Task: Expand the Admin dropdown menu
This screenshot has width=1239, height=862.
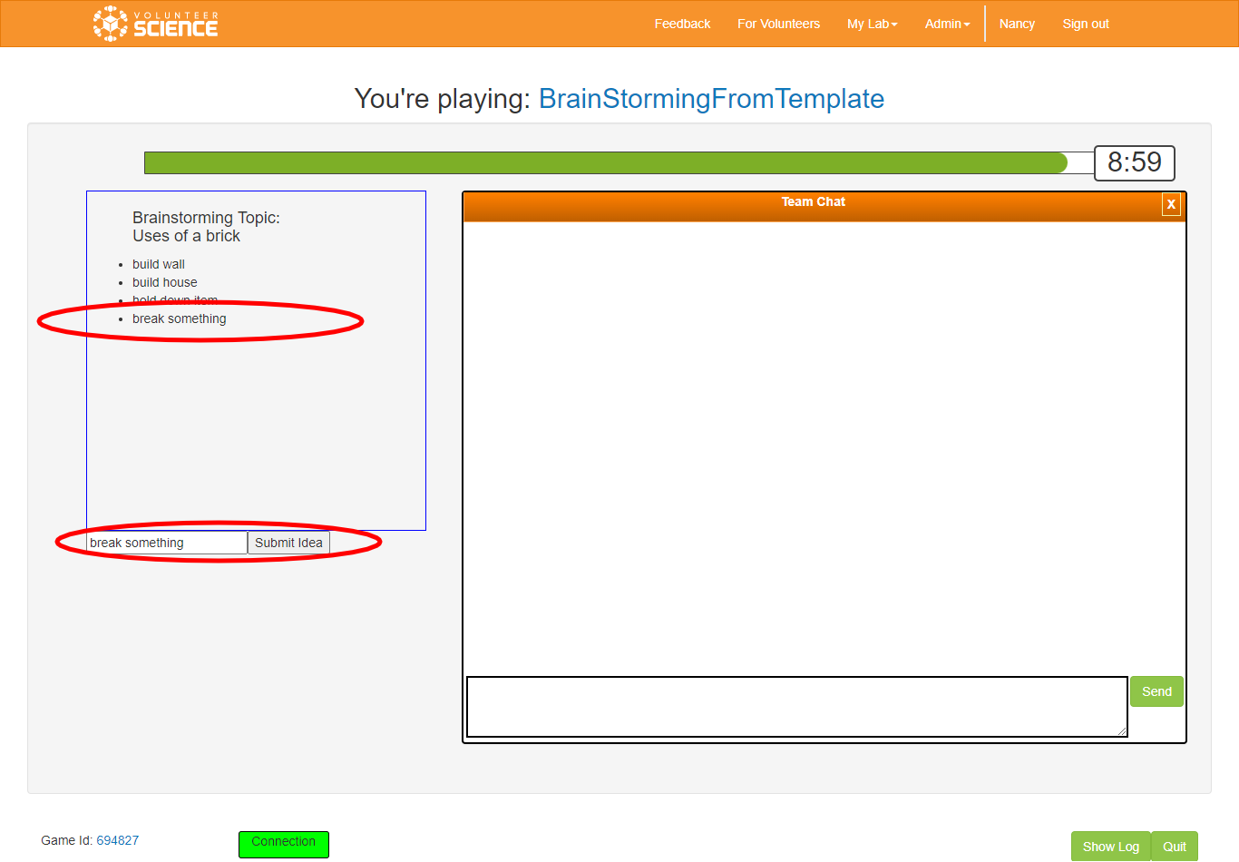Action: [947, 24]
